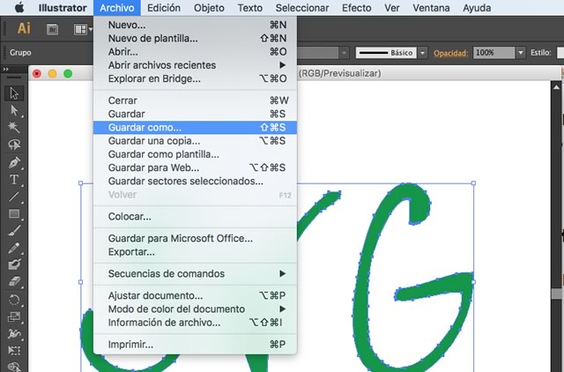
Task: Click the vertical scrollbar up arrow
Action: (x=556, y=87)
